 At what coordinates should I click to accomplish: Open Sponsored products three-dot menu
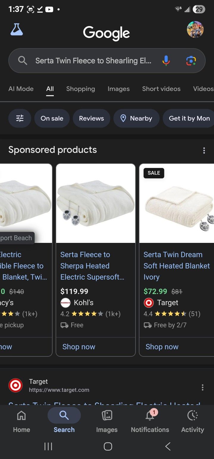(x=204, y=150)
